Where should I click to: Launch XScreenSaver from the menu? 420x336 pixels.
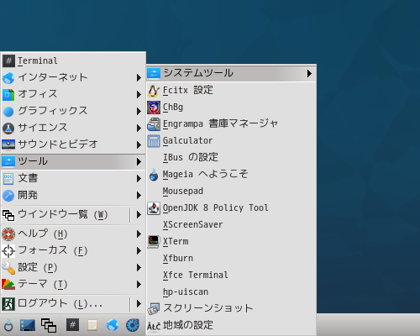231,224
